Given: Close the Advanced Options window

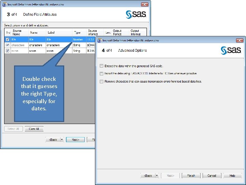Looking at the screenshot, I should pos(240,40).
